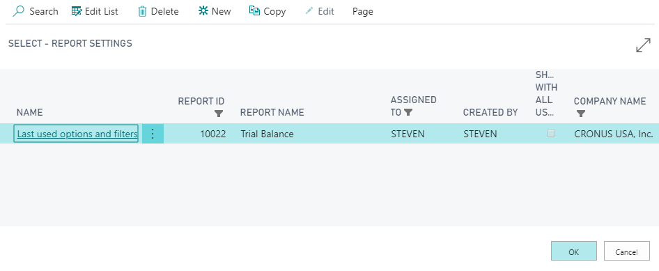Toggle Shared With All Users checkbox
This screenshot has height=271, width=659.
tap(550, 134)
